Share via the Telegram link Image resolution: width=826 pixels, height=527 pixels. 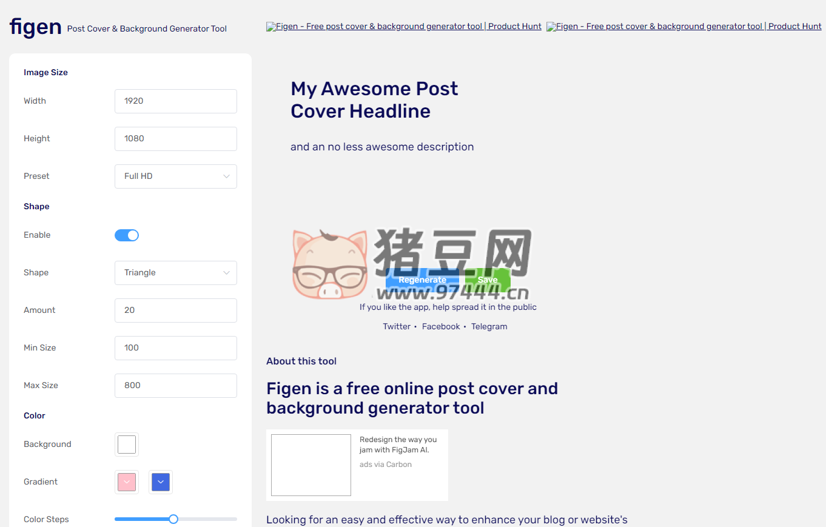[489, 326]
